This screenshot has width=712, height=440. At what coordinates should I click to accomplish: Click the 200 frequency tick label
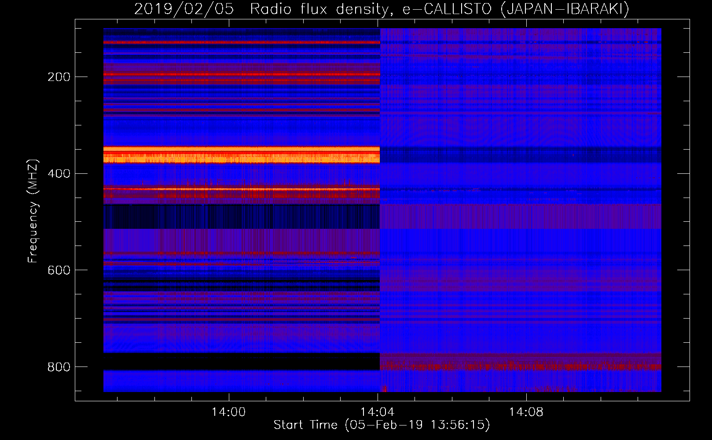click(59, 77)
